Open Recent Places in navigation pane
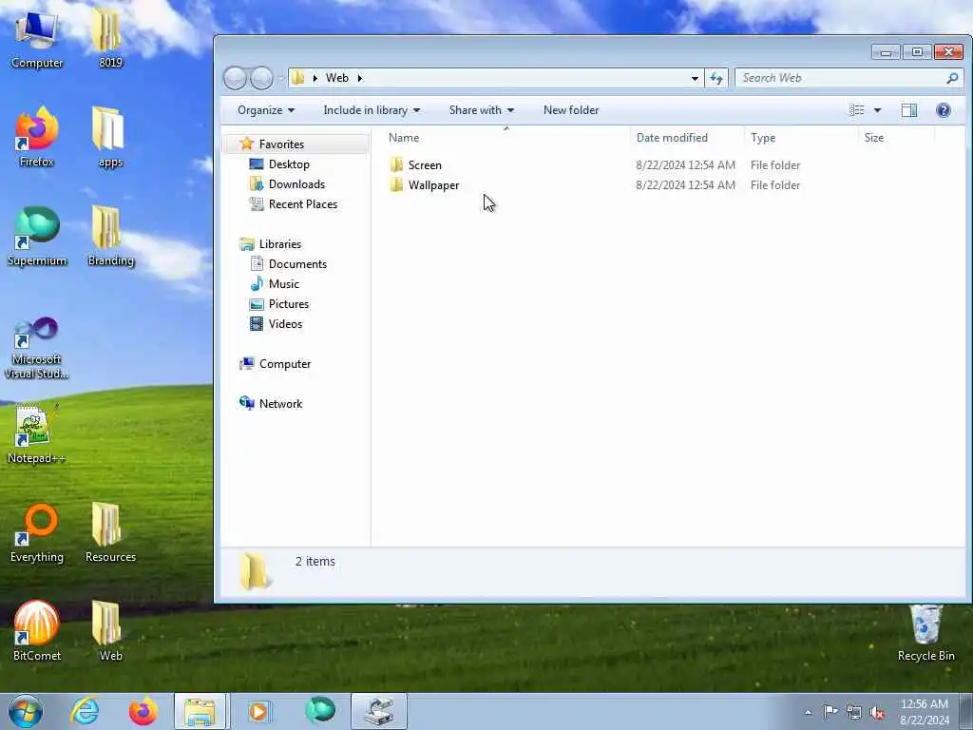Image resolution: width=973 pixels, height=730 pixels. point(293,204)
